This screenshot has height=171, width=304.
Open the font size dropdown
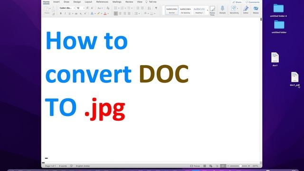pos(84,8)
